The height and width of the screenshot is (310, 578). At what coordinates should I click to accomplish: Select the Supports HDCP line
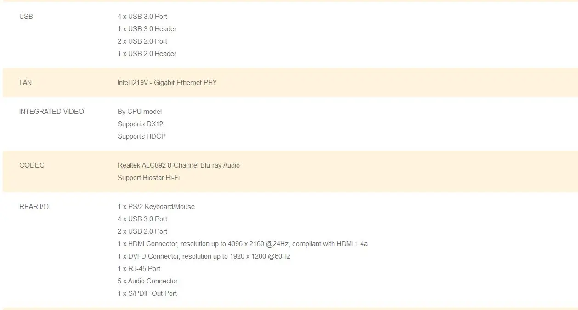142,136
